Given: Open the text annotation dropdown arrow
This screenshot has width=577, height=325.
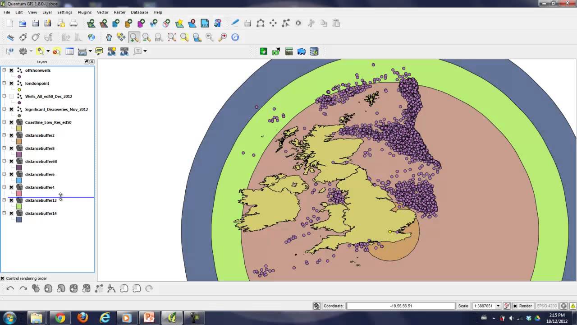Looking at the screenshot, I should [145, 51].
